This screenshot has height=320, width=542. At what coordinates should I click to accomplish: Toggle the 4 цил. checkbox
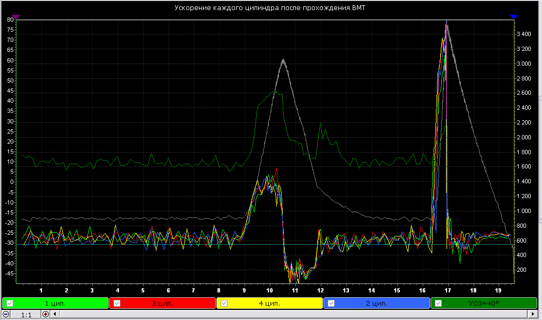click(224, 303)
